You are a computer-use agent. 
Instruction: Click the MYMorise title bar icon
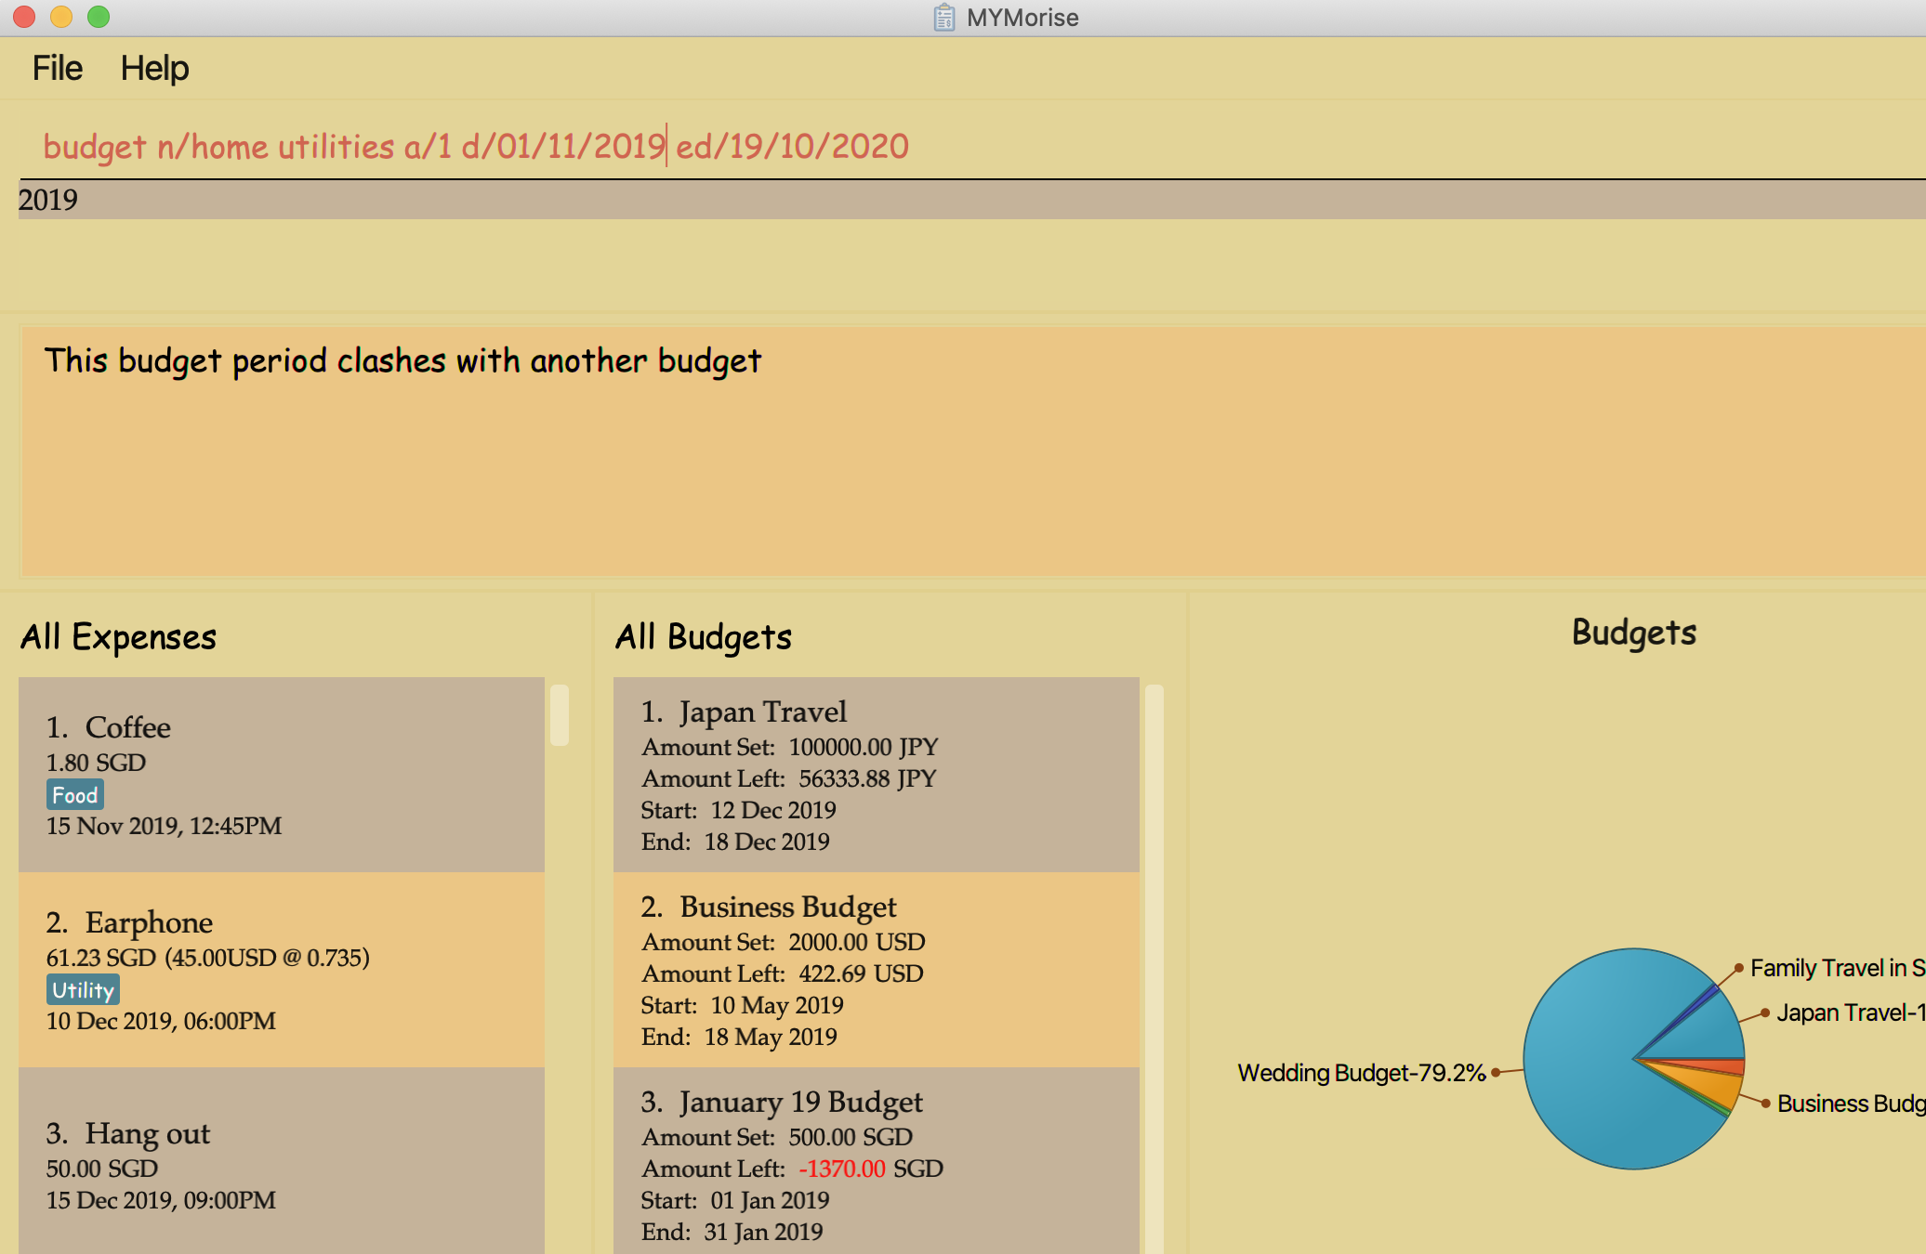coord(943,18)
